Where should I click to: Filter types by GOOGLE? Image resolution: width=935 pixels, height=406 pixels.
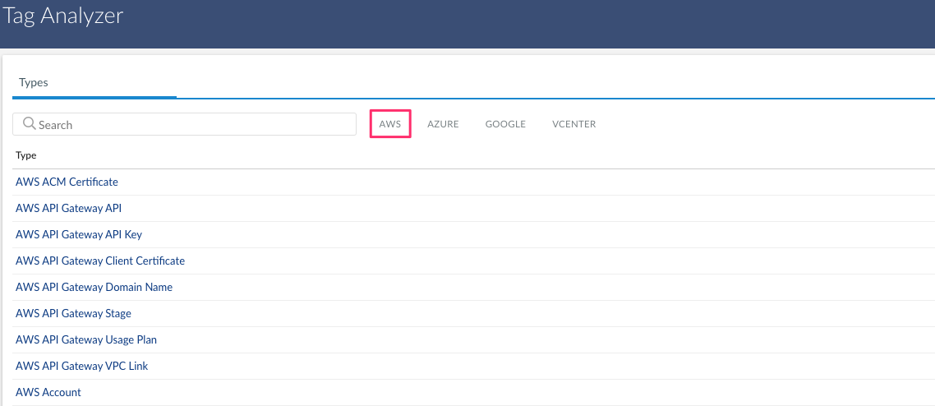[505, 124]
